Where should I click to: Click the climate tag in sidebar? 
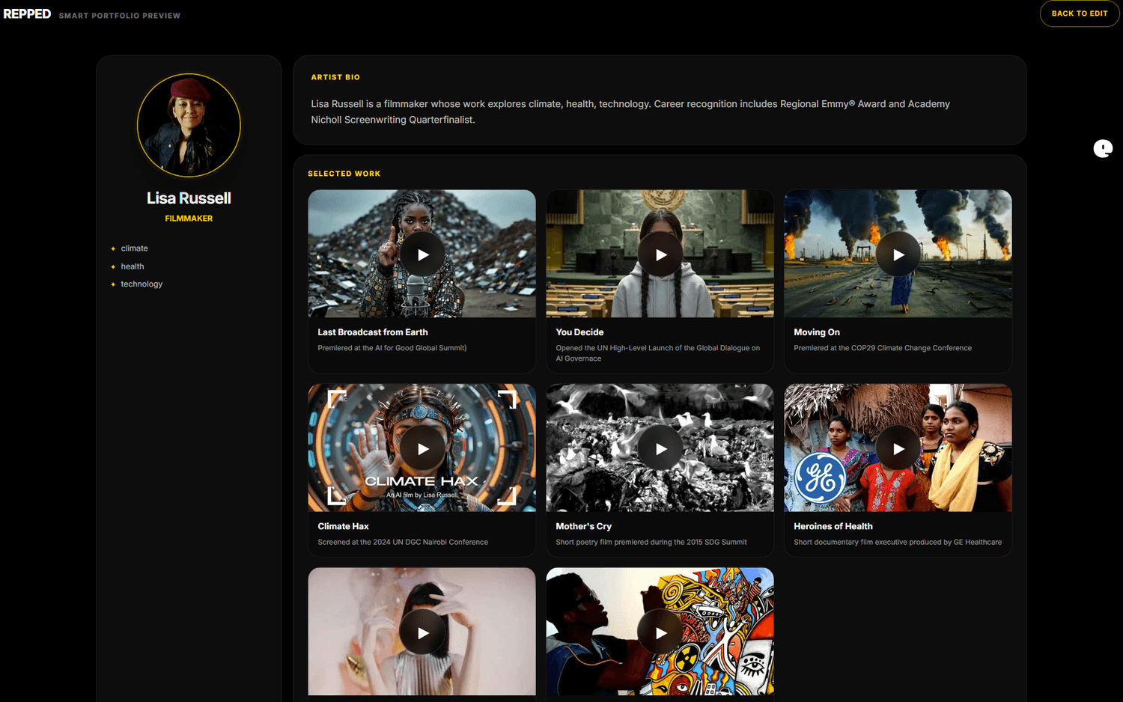135,248
